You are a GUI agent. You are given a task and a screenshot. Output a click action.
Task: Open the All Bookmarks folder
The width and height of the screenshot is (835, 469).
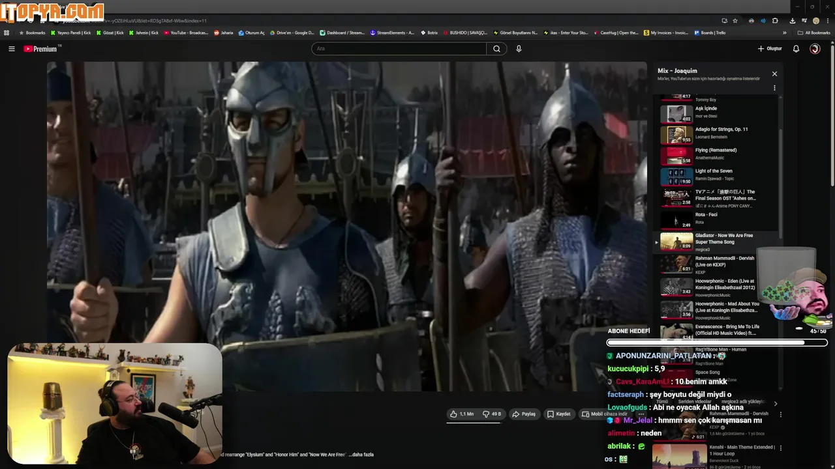point(813,33)
